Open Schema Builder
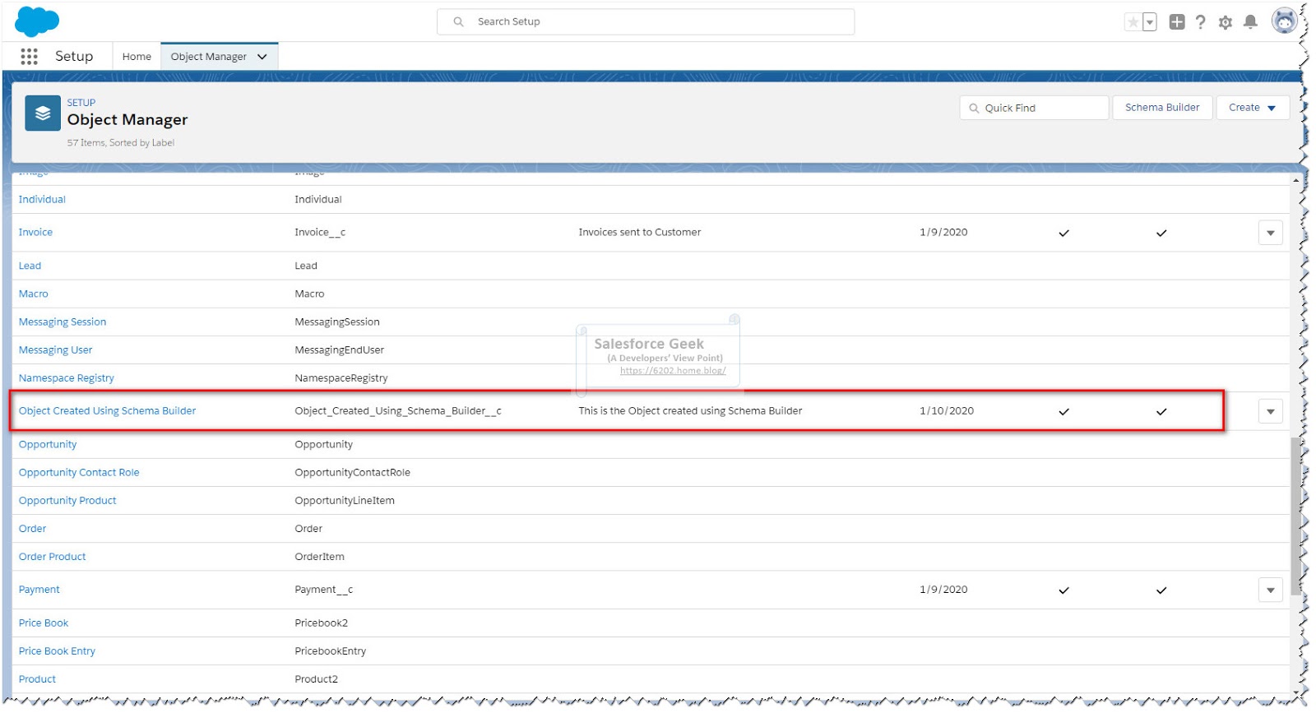 (x=1162, y=108)
